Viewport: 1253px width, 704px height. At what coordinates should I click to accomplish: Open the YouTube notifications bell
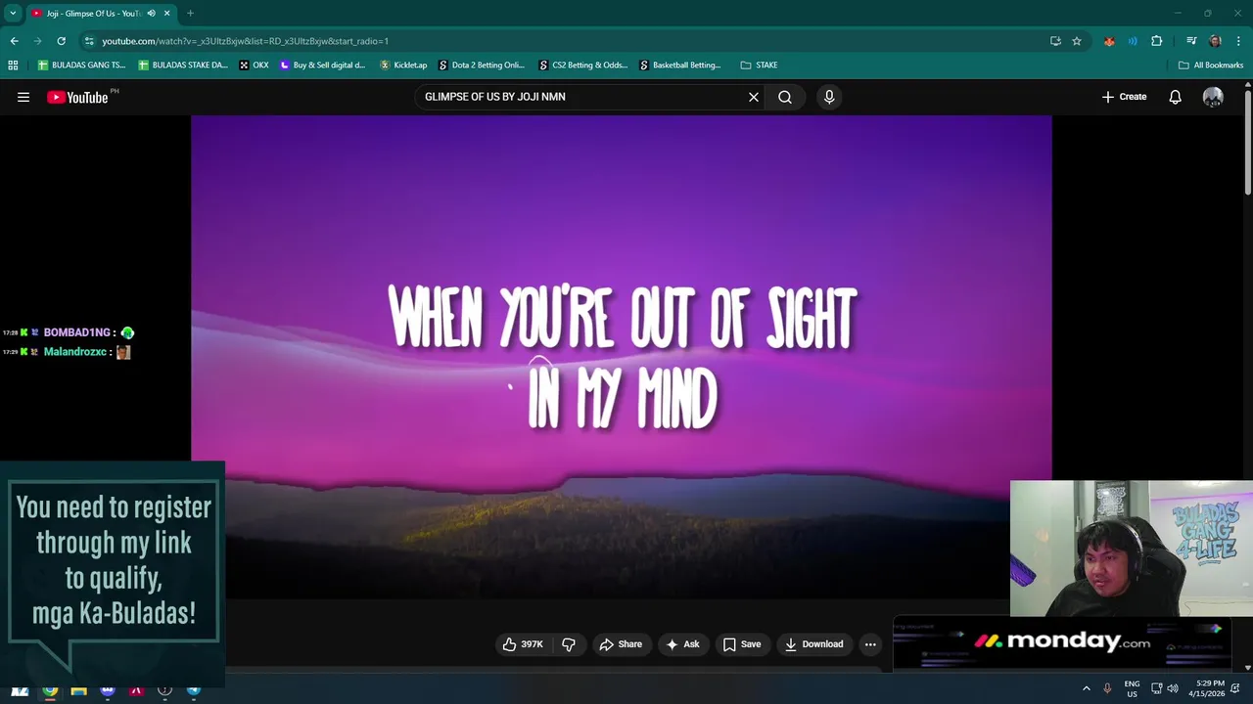(x=1176, y=97)
